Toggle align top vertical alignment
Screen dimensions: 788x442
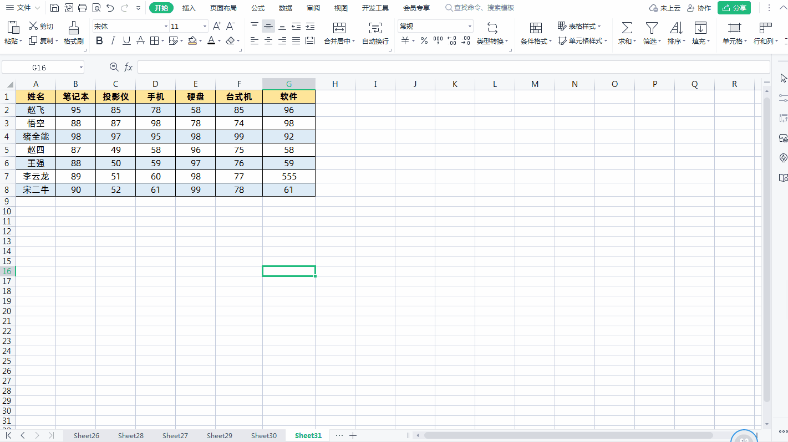255,26
